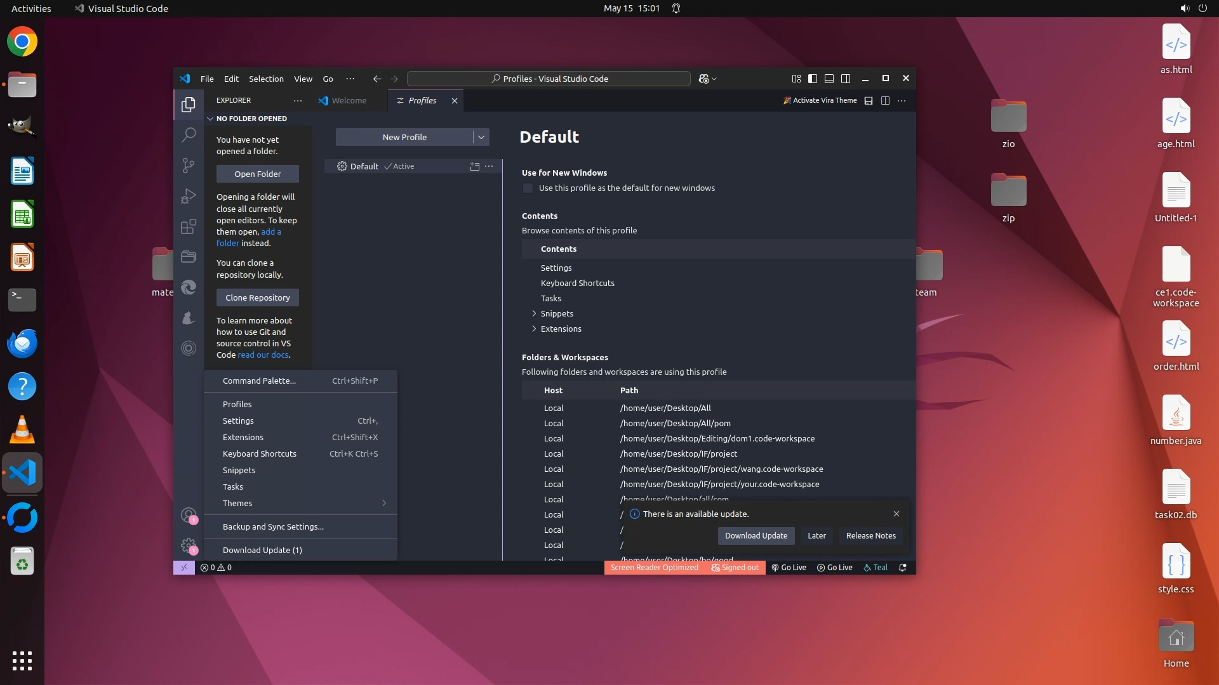The height and width of the screenshot is (685, 1219).
Task: Check 'Use this profile as default' checkbox
Action: tap(528, 188)
